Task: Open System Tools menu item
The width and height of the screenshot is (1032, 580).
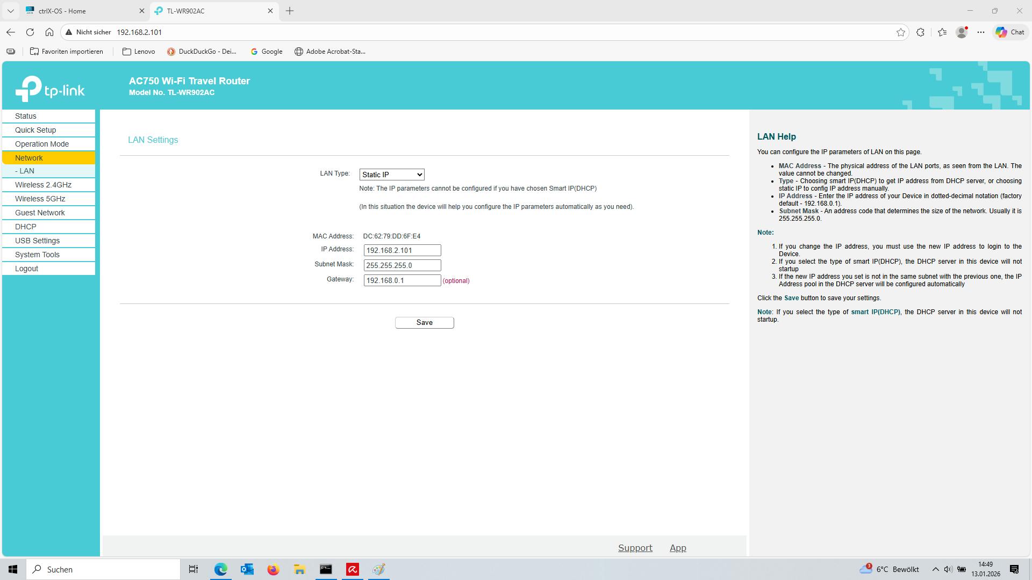Action: (37, 255)
